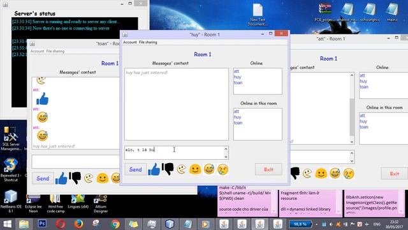Screen dimensions: 408x230
Task: Click att's messages scrollbar down arrow
Action: (352, 142)
